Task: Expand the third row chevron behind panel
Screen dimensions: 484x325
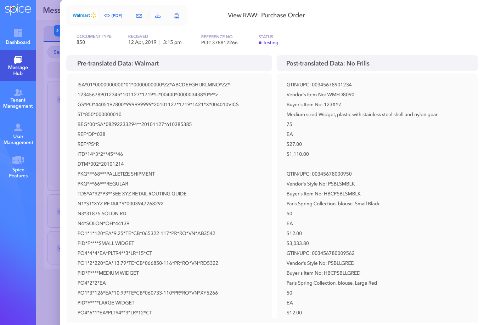Action: pos(58,248)
